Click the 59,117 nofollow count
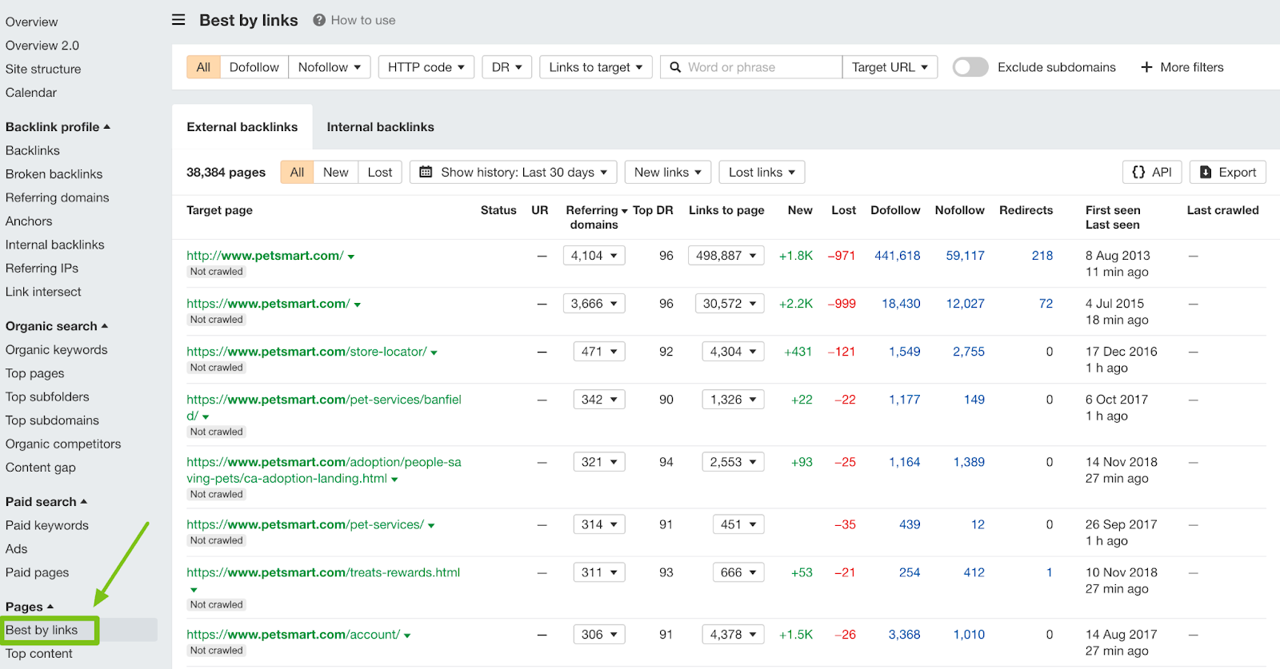This screenshot has height=669, width=1280. [x=966, y=256]
